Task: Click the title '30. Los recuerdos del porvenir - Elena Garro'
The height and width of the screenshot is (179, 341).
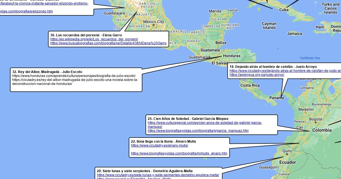Action: click(86, 35)
